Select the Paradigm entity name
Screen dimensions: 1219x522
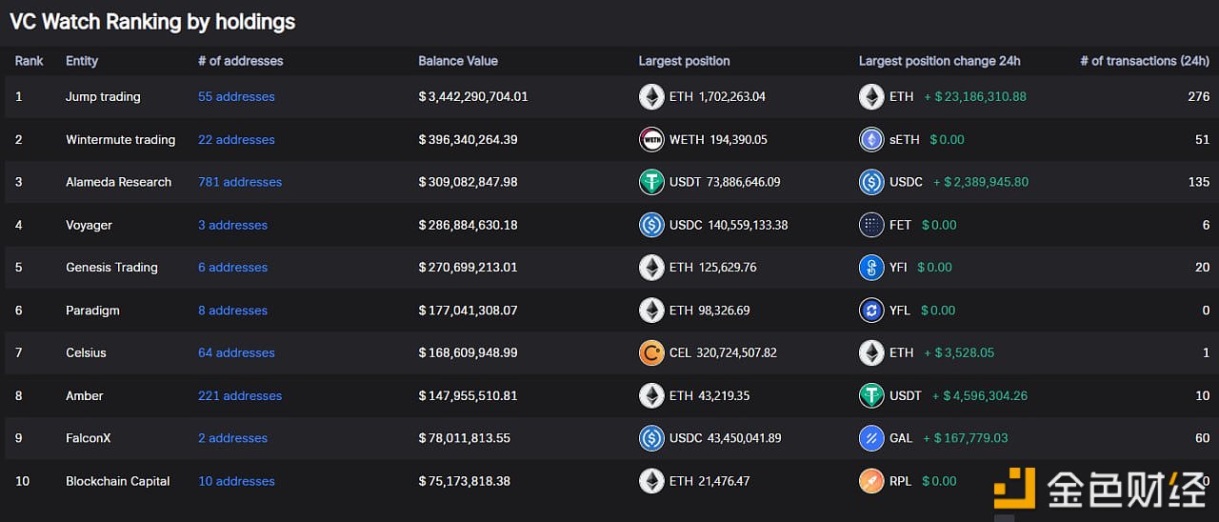92,310
